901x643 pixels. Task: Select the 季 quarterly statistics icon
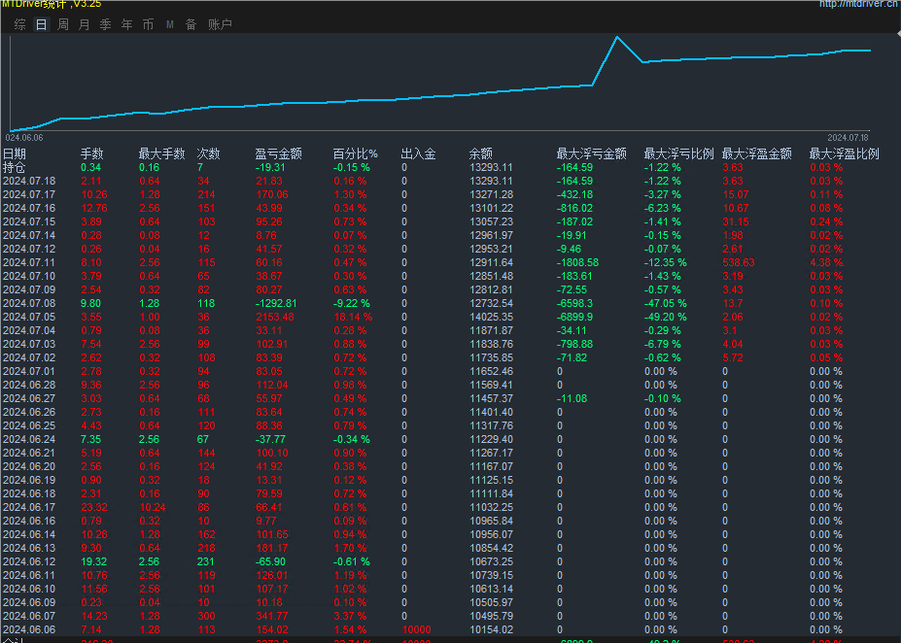tap(105, 25)
